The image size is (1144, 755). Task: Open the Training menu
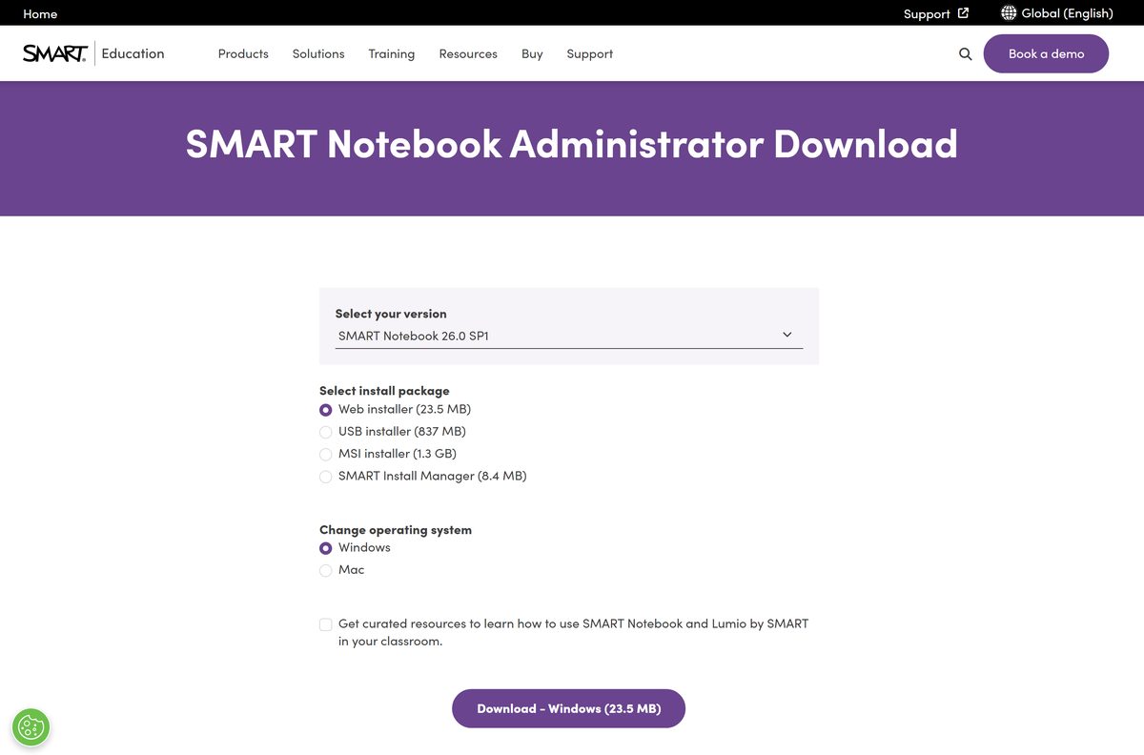pyautogui.click(x=392, y=54)
